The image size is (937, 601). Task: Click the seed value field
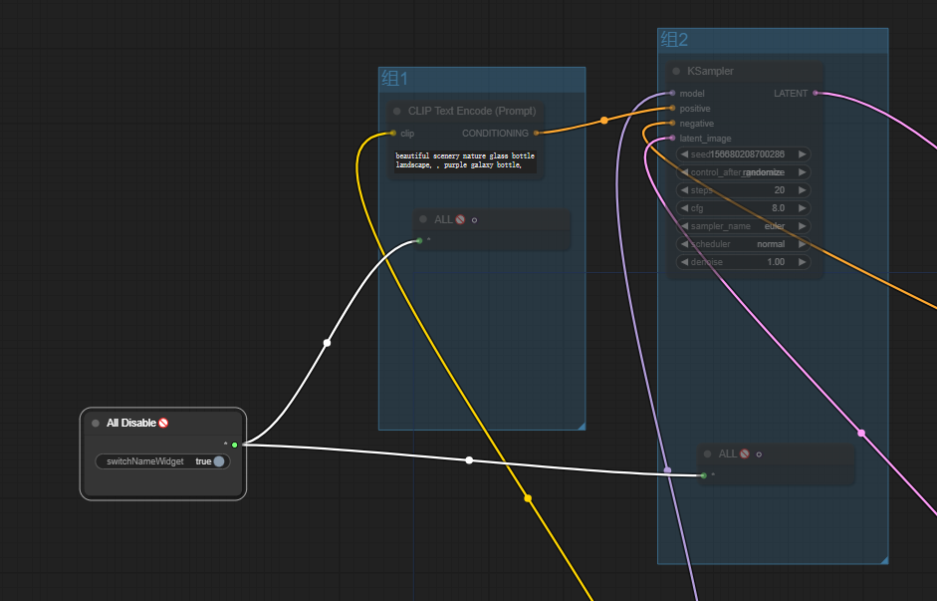pyautogui.click(x=744, y=154)
